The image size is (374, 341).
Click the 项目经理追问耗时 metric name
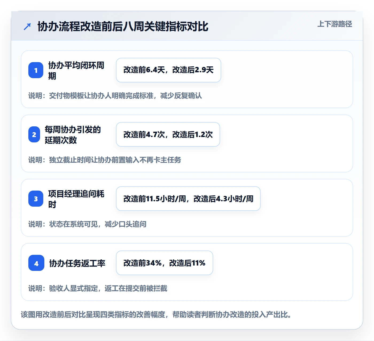click(76, 199)
